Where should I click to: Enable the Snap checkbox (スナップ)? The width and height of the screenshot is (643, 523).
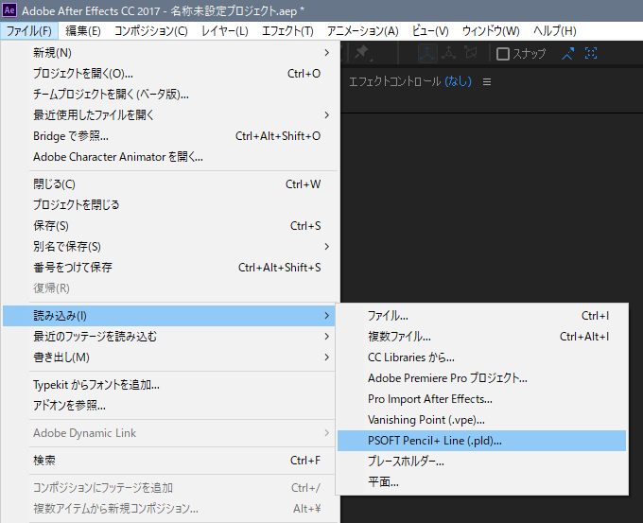pos(503,54)
